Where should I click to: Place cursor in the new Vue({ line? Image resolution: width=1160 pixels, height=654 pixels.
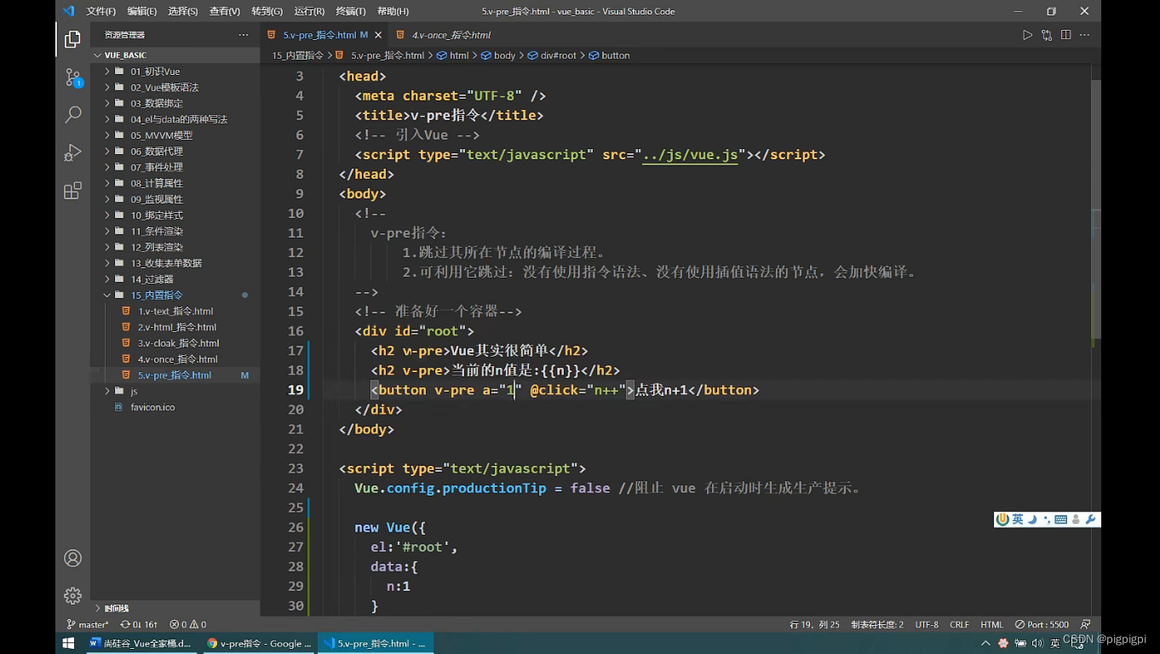coord(389,527)
